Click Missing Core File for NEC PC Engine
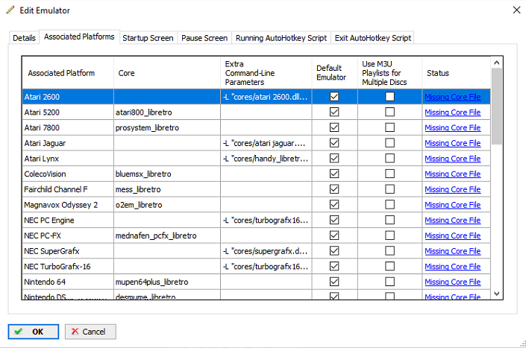Image resolution: width=526 pixels, height=348 pixels. [x=453, y=220]
